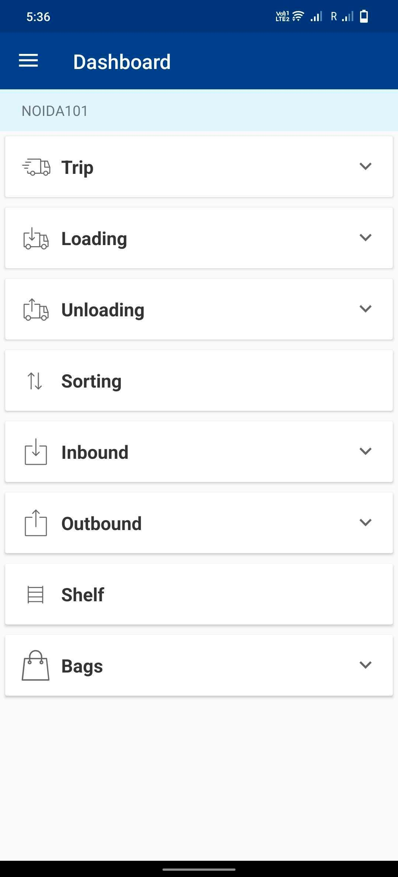Expand the Inbound section chevron
Viewport: 398px width, 877px height.
tap(365, 451)
